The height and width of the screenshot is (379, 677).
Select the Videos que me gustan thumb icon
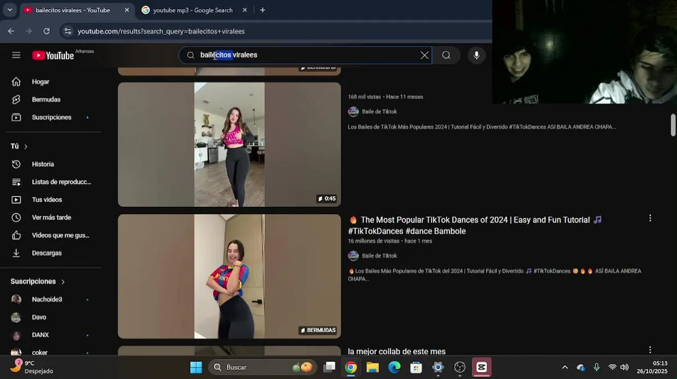(x=16, y=235)
